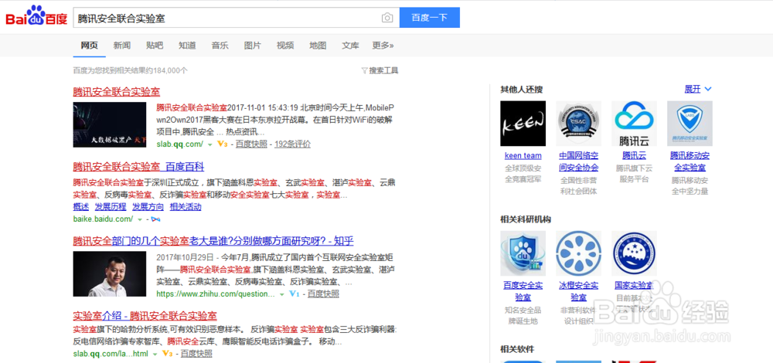773x363 pixels.
Task: Open the 贴吧 tab
Action: point(155,46)
